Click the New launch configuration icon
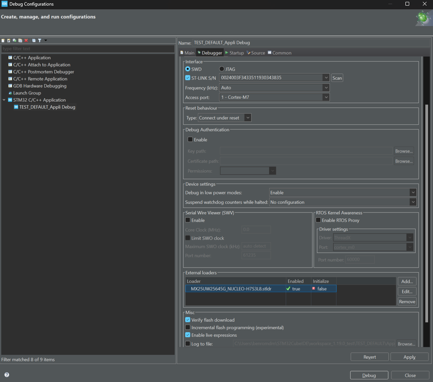Screen dimensions: 433x382 (3, 40)
